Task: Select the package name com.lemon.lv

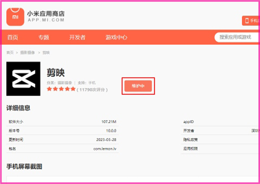Action: pos(105,149)
